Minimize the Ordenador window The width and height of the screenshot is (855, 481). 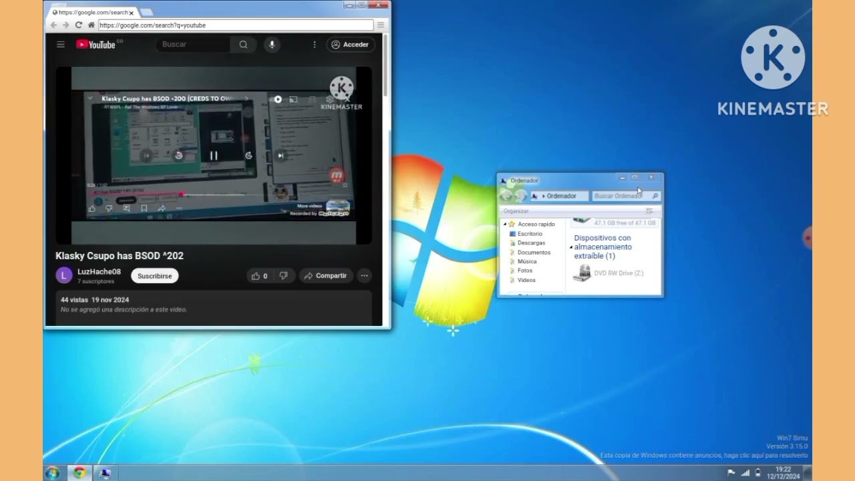pyautogui.click(x=623, y=178)
